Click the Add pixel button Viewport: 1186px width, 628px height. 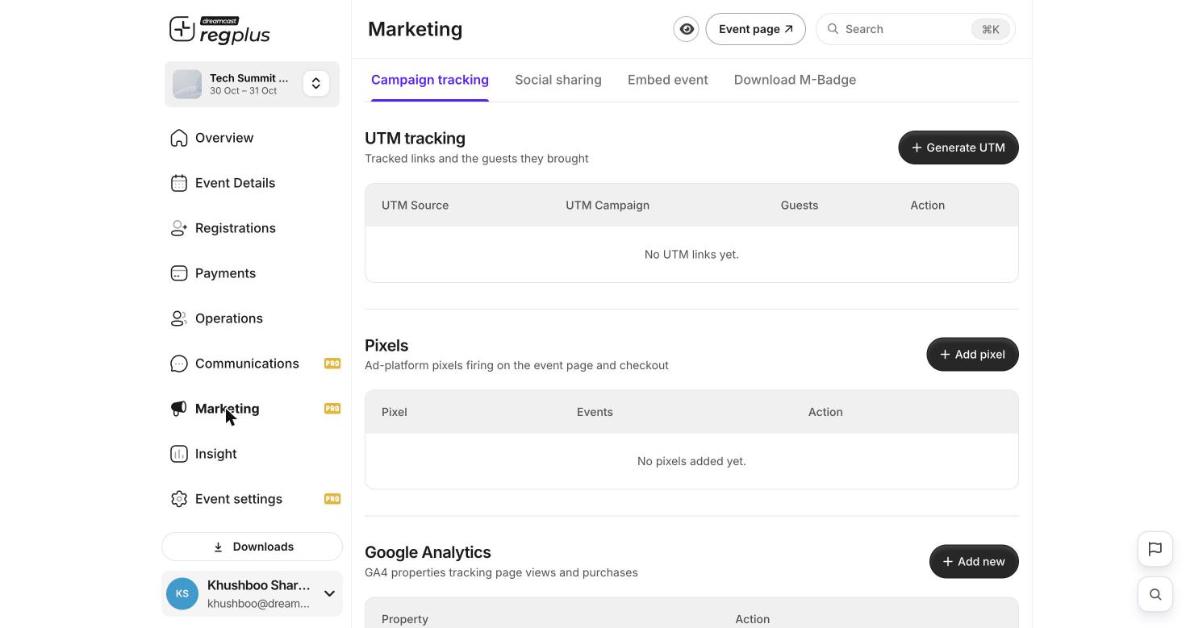click(972, 355)
